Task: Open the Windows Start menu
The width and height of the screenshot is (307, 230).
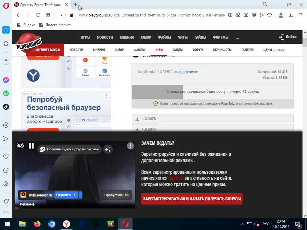Action: (x=7, y=224)
